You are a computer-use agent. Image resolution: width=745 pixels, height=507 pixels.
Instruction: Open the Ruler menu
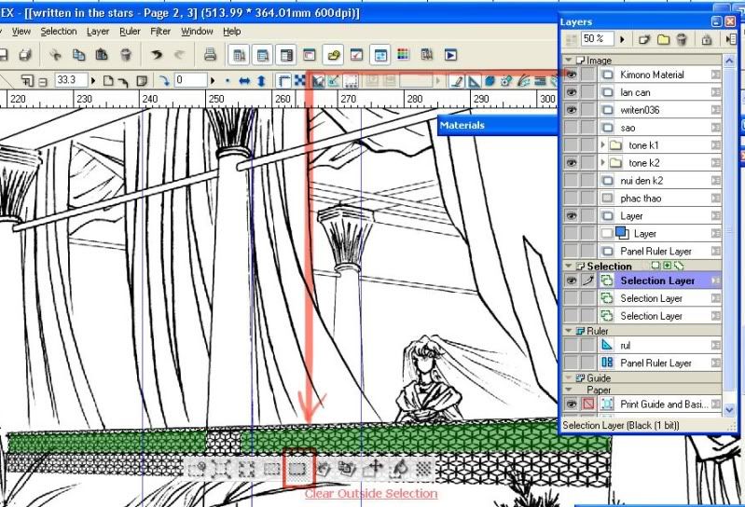click(130, 32)
